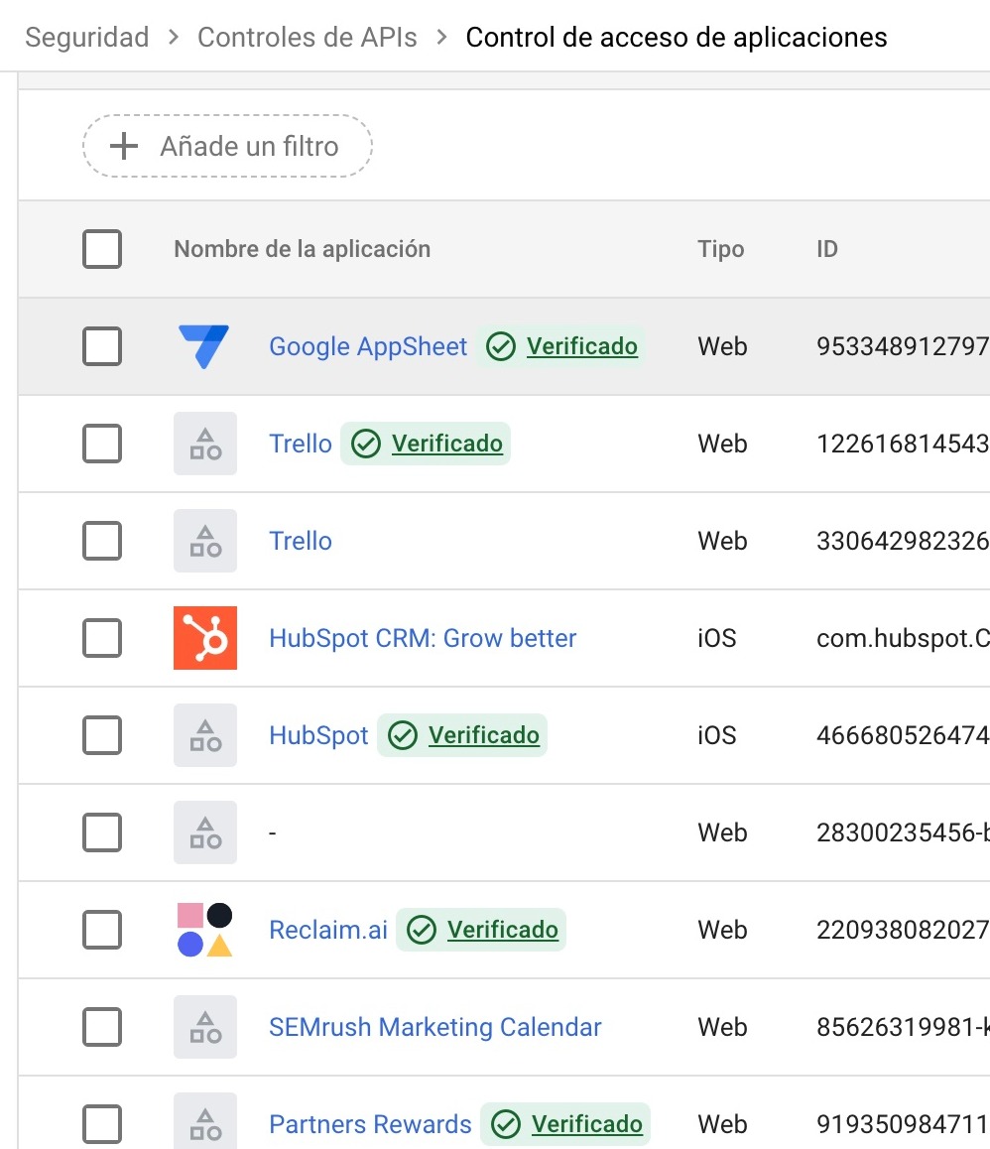
Task: Click the SEMrush Marketing Calendar placeholder icon
Action: (x=204, y=1027)
